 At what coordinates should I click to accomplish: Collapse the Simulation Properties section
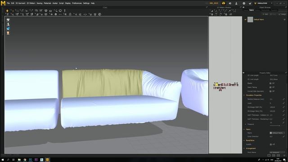244,95
